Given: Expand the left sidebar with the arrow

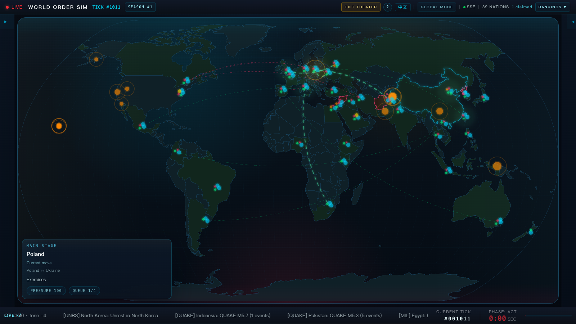Looking at the screenshot, I should 5,22.
